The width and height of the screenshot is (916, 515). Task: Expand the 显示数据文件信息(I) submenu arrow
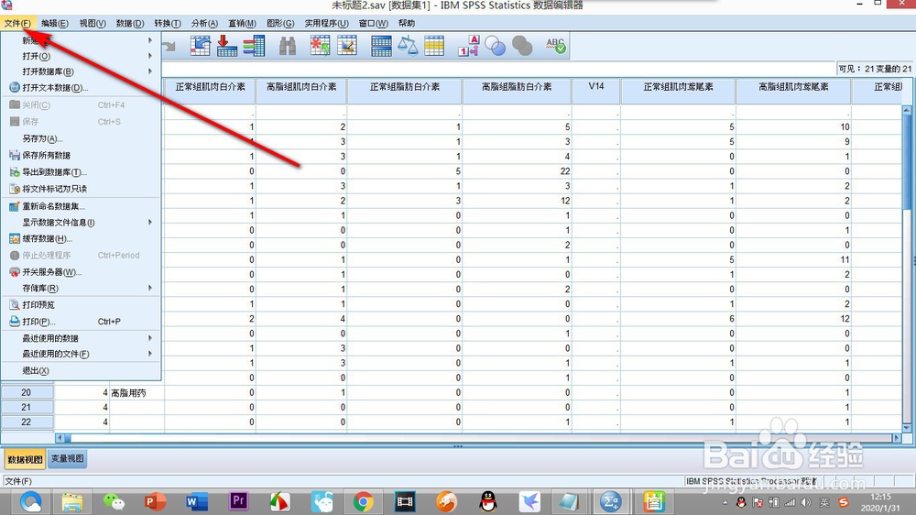click(150, 222)
